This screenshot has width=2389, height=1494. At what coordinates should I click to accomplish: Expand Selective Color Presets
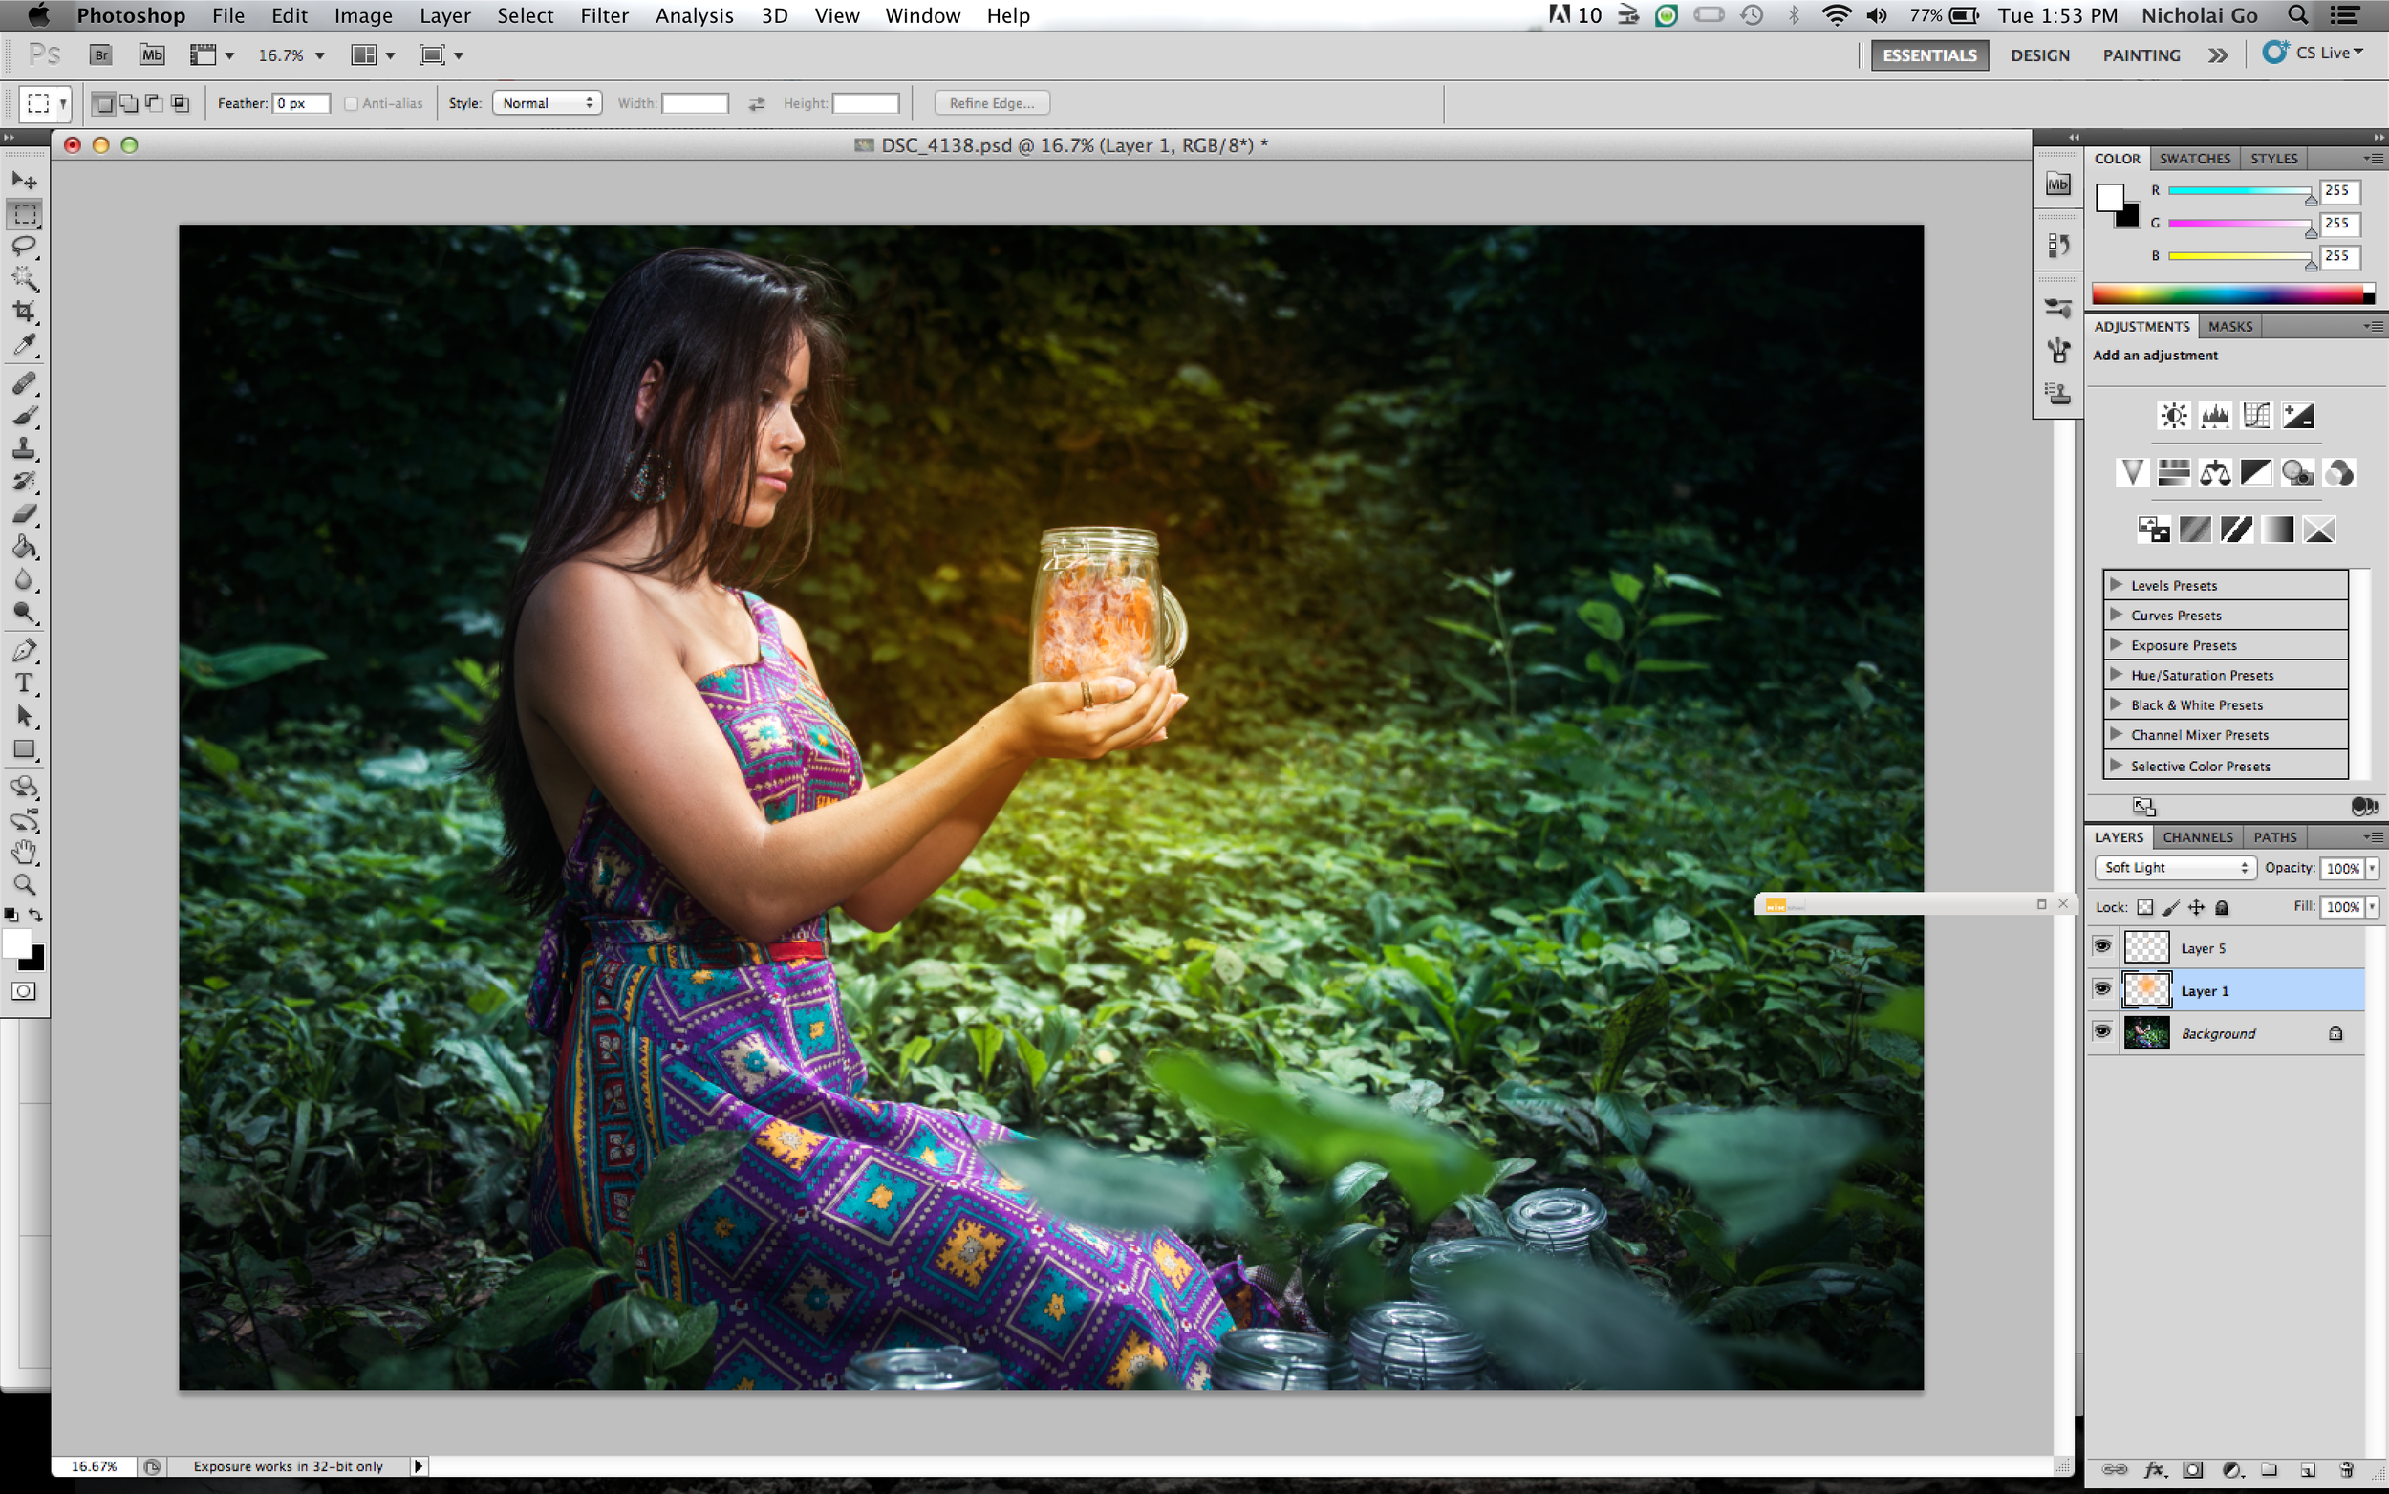(x=2117, y=765)
